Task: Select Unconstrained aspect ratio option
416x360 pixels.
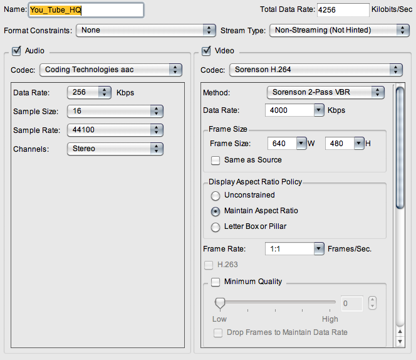Action: tap(216, 196)
